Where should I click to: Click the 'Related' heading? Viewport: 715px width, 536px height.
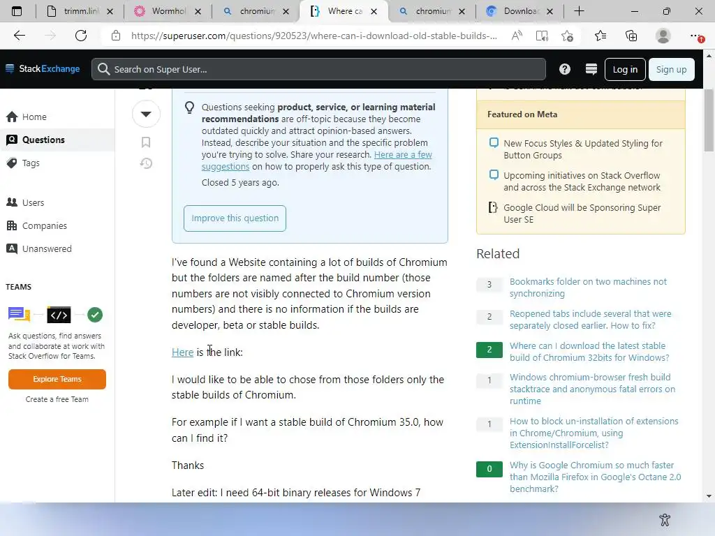tap(498, 254)
